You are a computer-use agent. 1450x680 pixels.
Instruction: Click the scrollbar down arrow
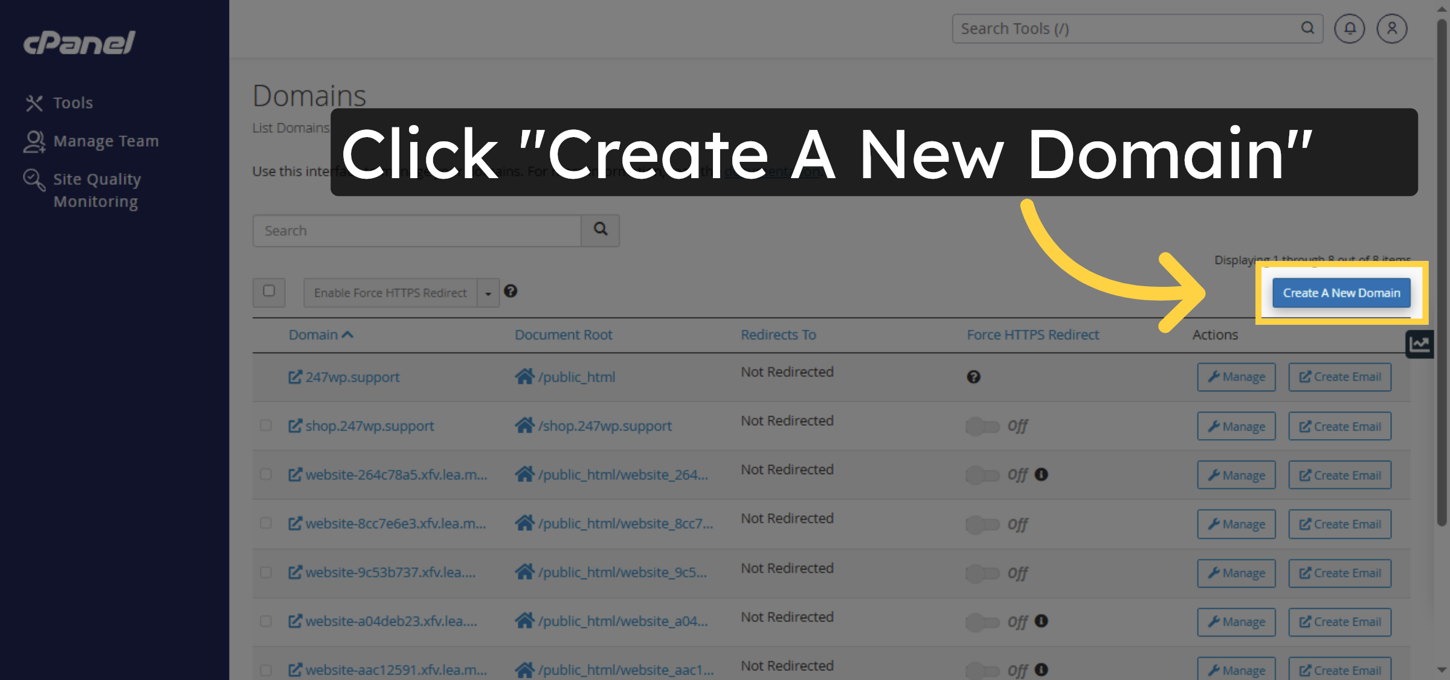[1442, 670]
